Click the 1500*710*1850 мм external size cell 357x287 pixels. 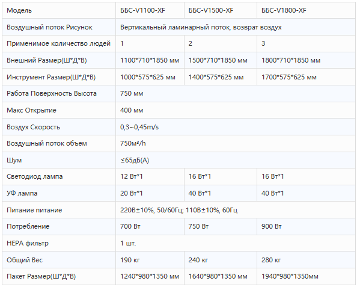(x=221, y=60)
